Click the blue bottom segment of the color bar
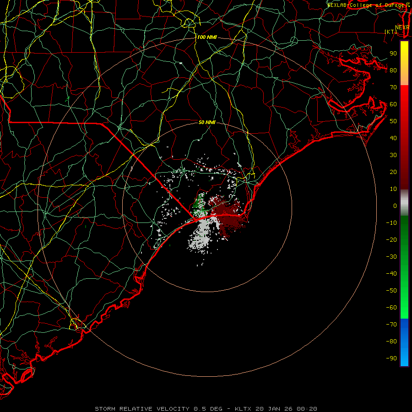Image resolution: width=412 pixels, height=412 pixels. pyautogui.click(x=404, y=342)
